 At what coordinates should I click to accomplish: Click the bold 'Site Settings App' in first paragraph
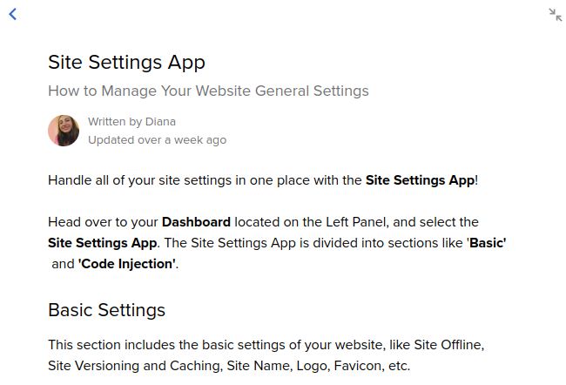point(420,179)
